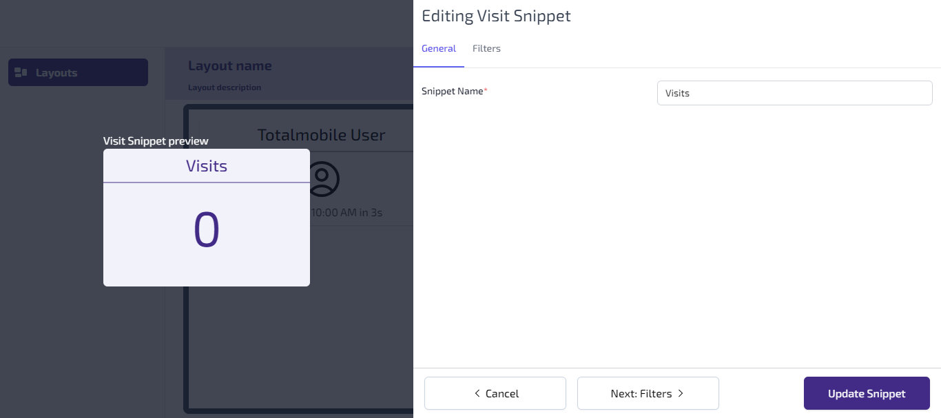Click the Layouts icon in sidebar
The height and width of the screenshot is (418, 941).
click(x=21, y=72)
